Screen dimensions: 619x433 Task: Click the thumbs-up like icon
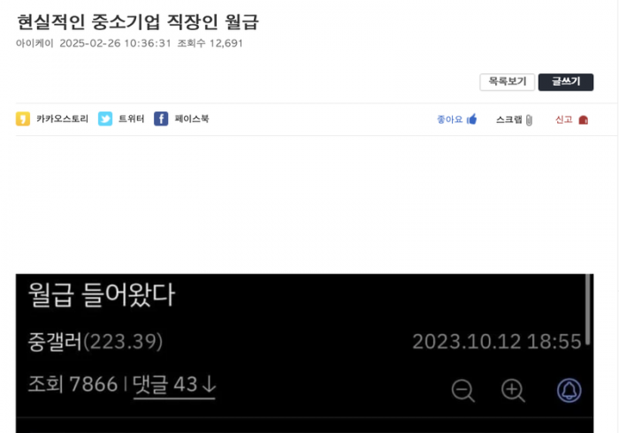click(x=471, y=119)
